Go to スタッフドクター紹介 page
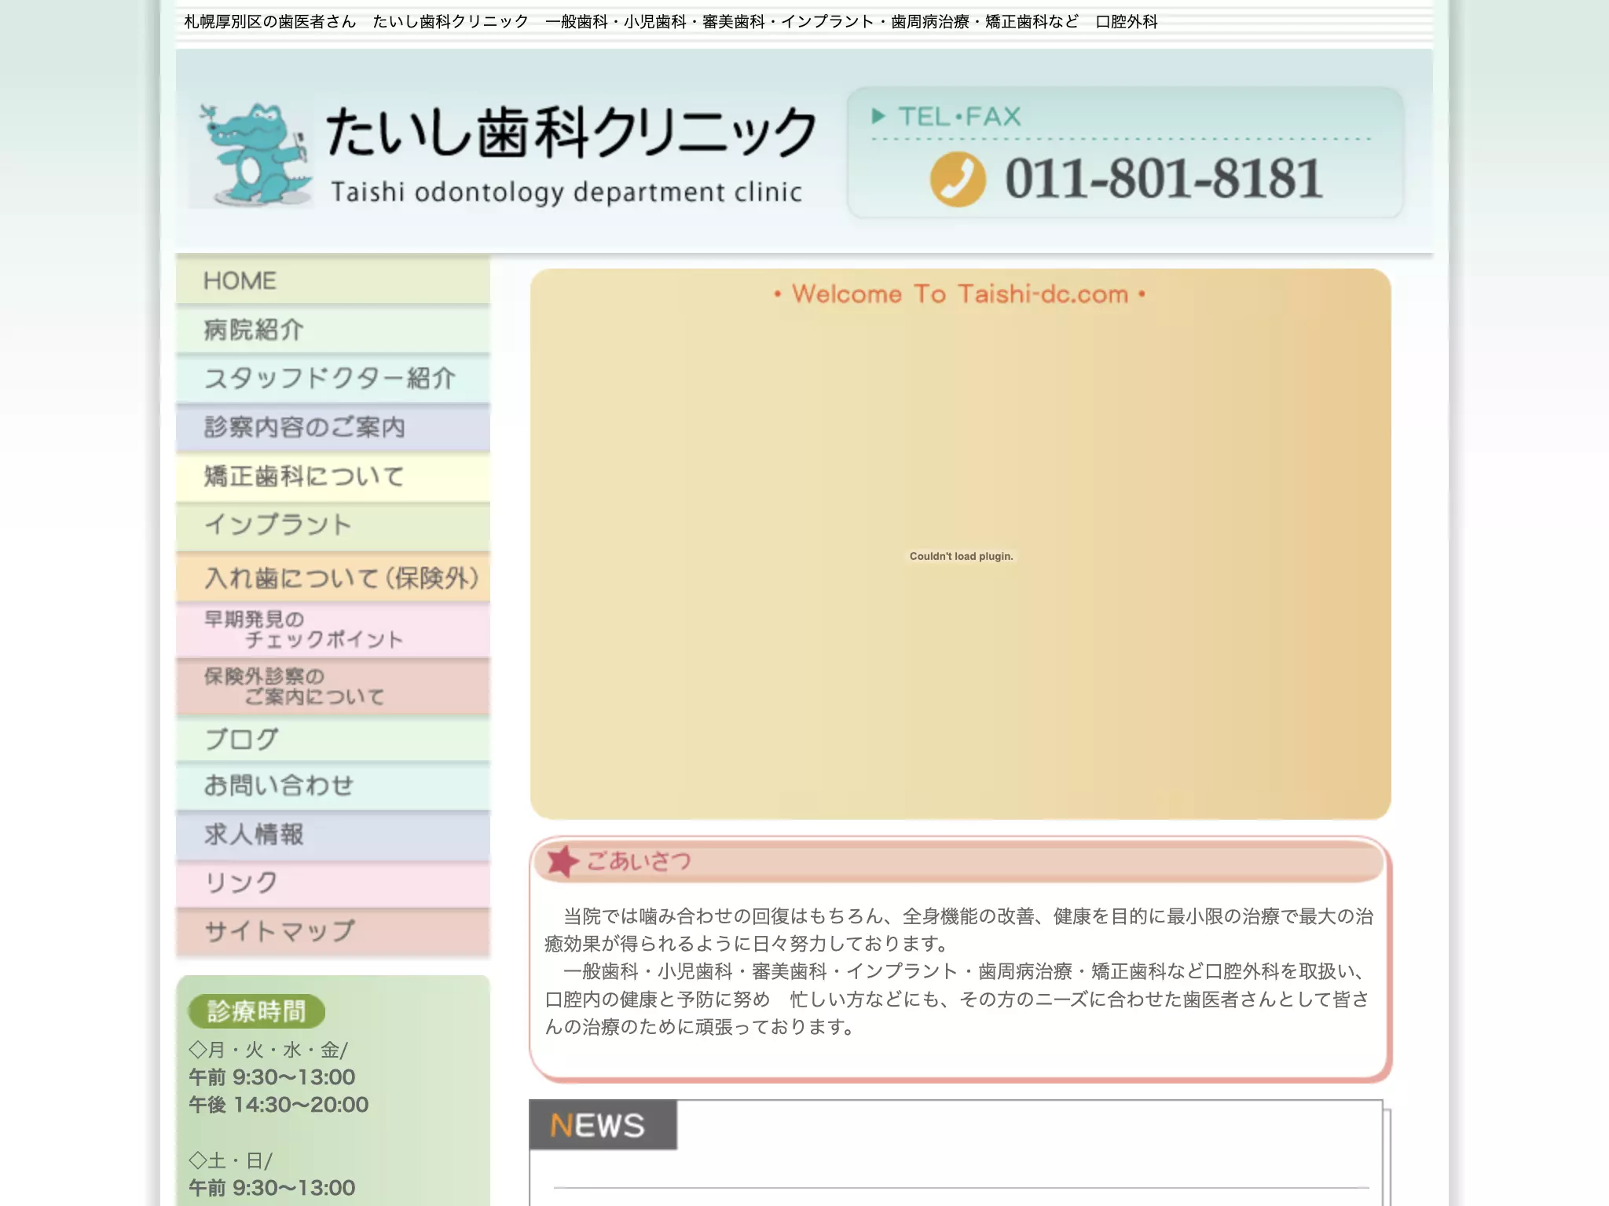The image size is (1609, 1206). [x=333, y=378]
